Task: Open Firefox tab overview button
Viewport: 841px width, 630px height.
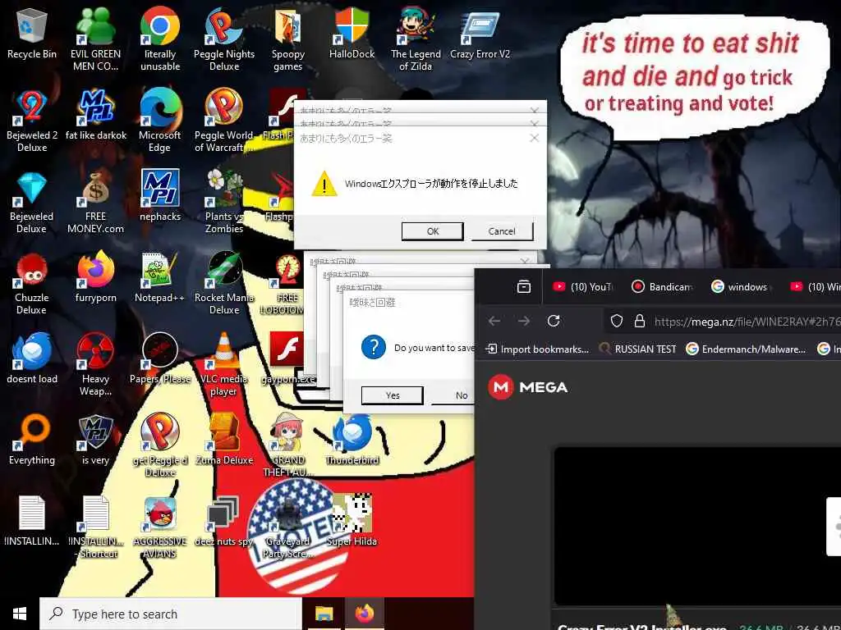Action: point(524,287)
